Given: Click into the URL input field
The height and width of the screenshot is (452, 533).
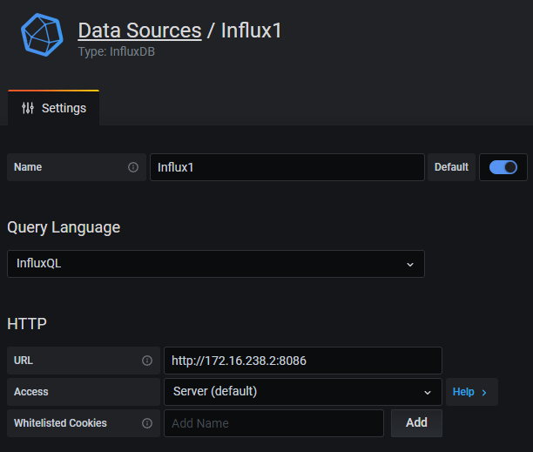Looking at the screenshot, I should [302, 361].
